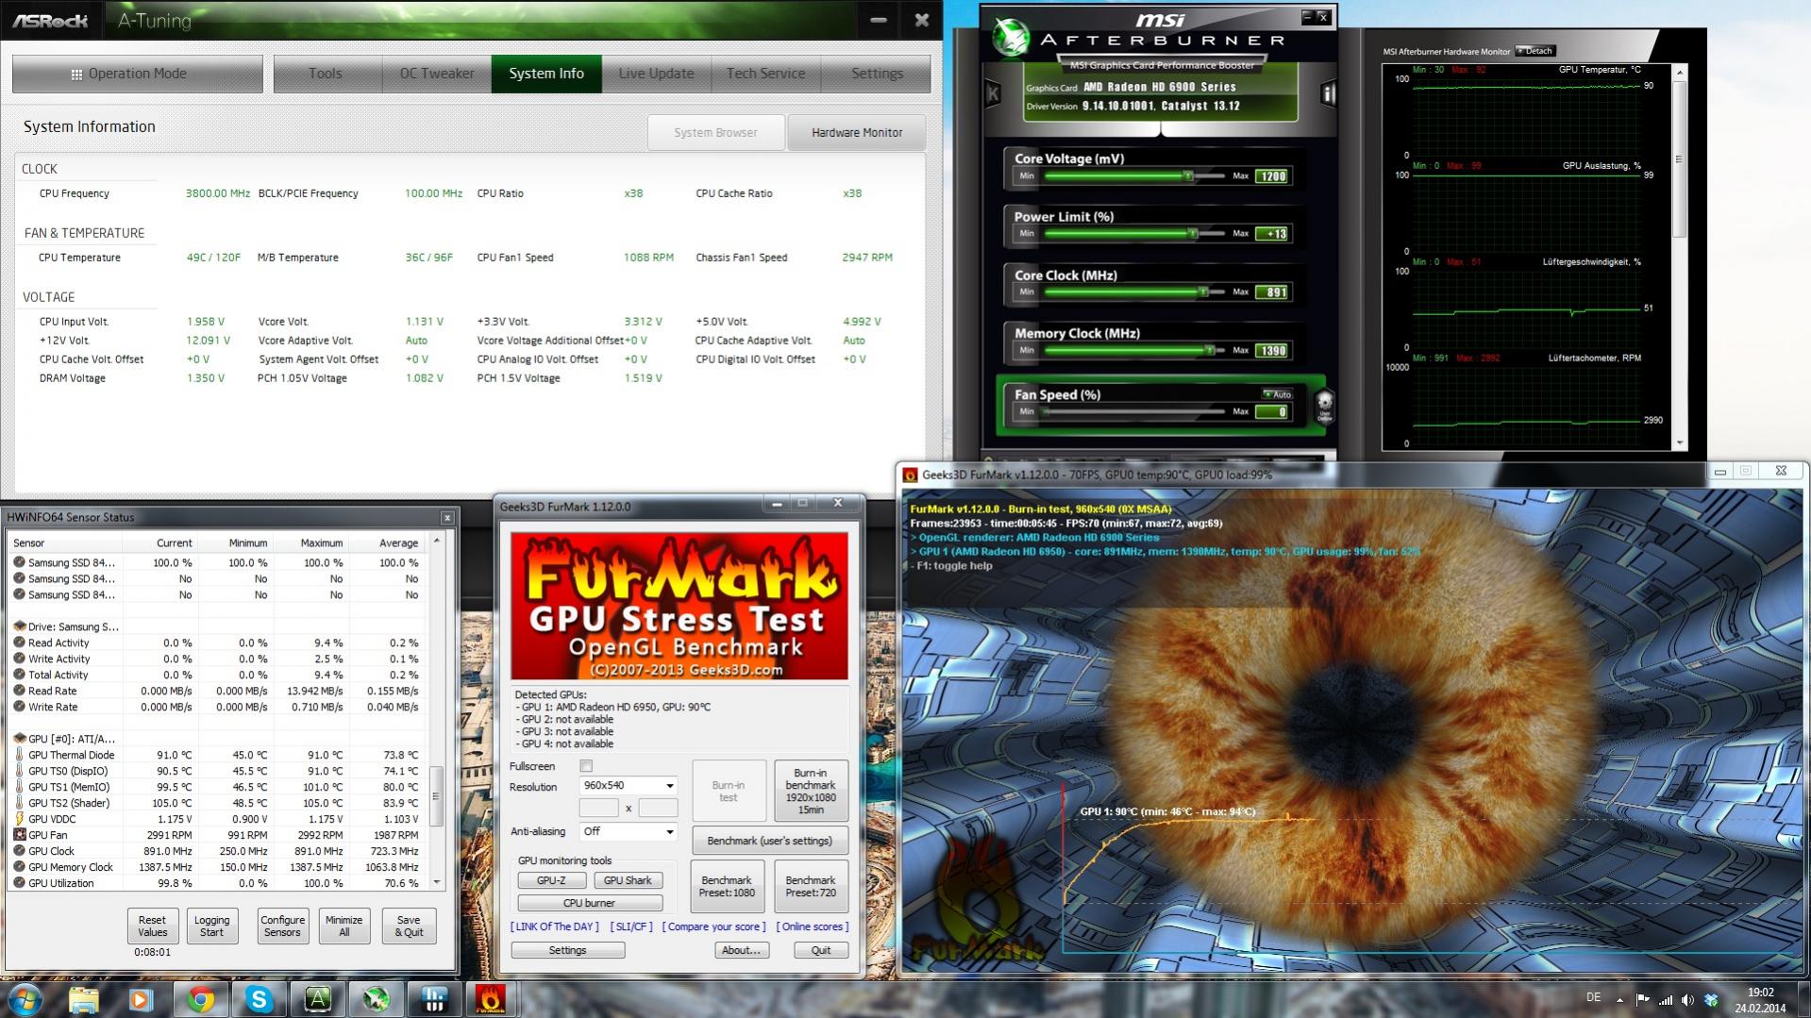
Task: Show hidden tray icons arrow
Action: point(1619,999)
